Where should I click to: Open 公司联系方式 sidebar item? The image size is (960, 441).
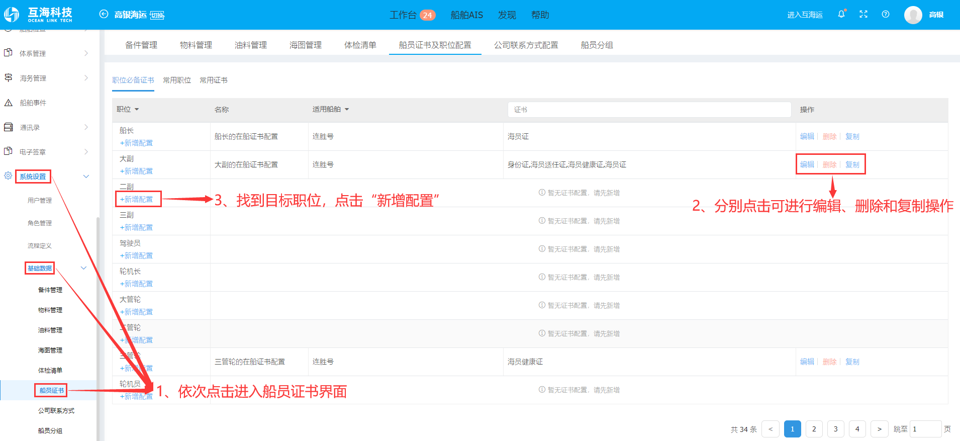pyautogui.click(x=56, y=410)
